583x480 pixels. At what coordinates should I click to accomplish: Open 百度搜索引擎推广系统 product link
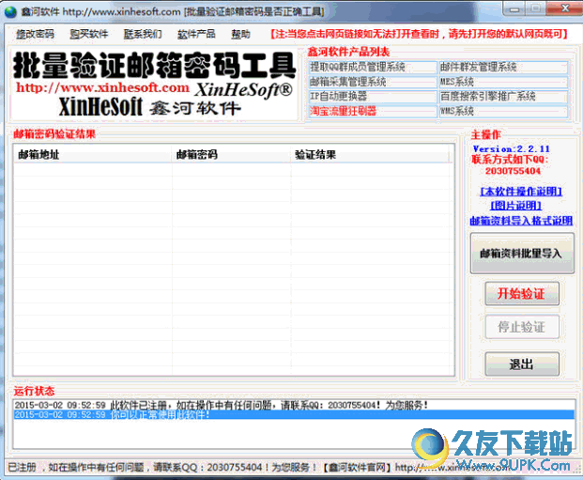pyautogui.click(x=503, y=97)
